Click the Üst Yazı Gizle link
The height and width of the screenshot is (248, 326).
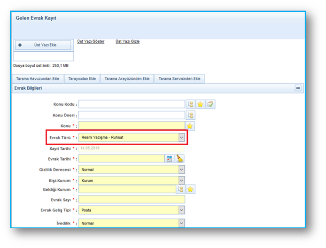[127, 41]
